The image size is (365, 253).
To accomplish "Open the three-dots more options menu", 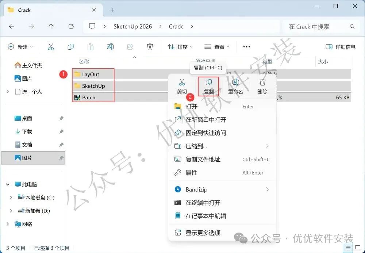I will tap(246, 47).
